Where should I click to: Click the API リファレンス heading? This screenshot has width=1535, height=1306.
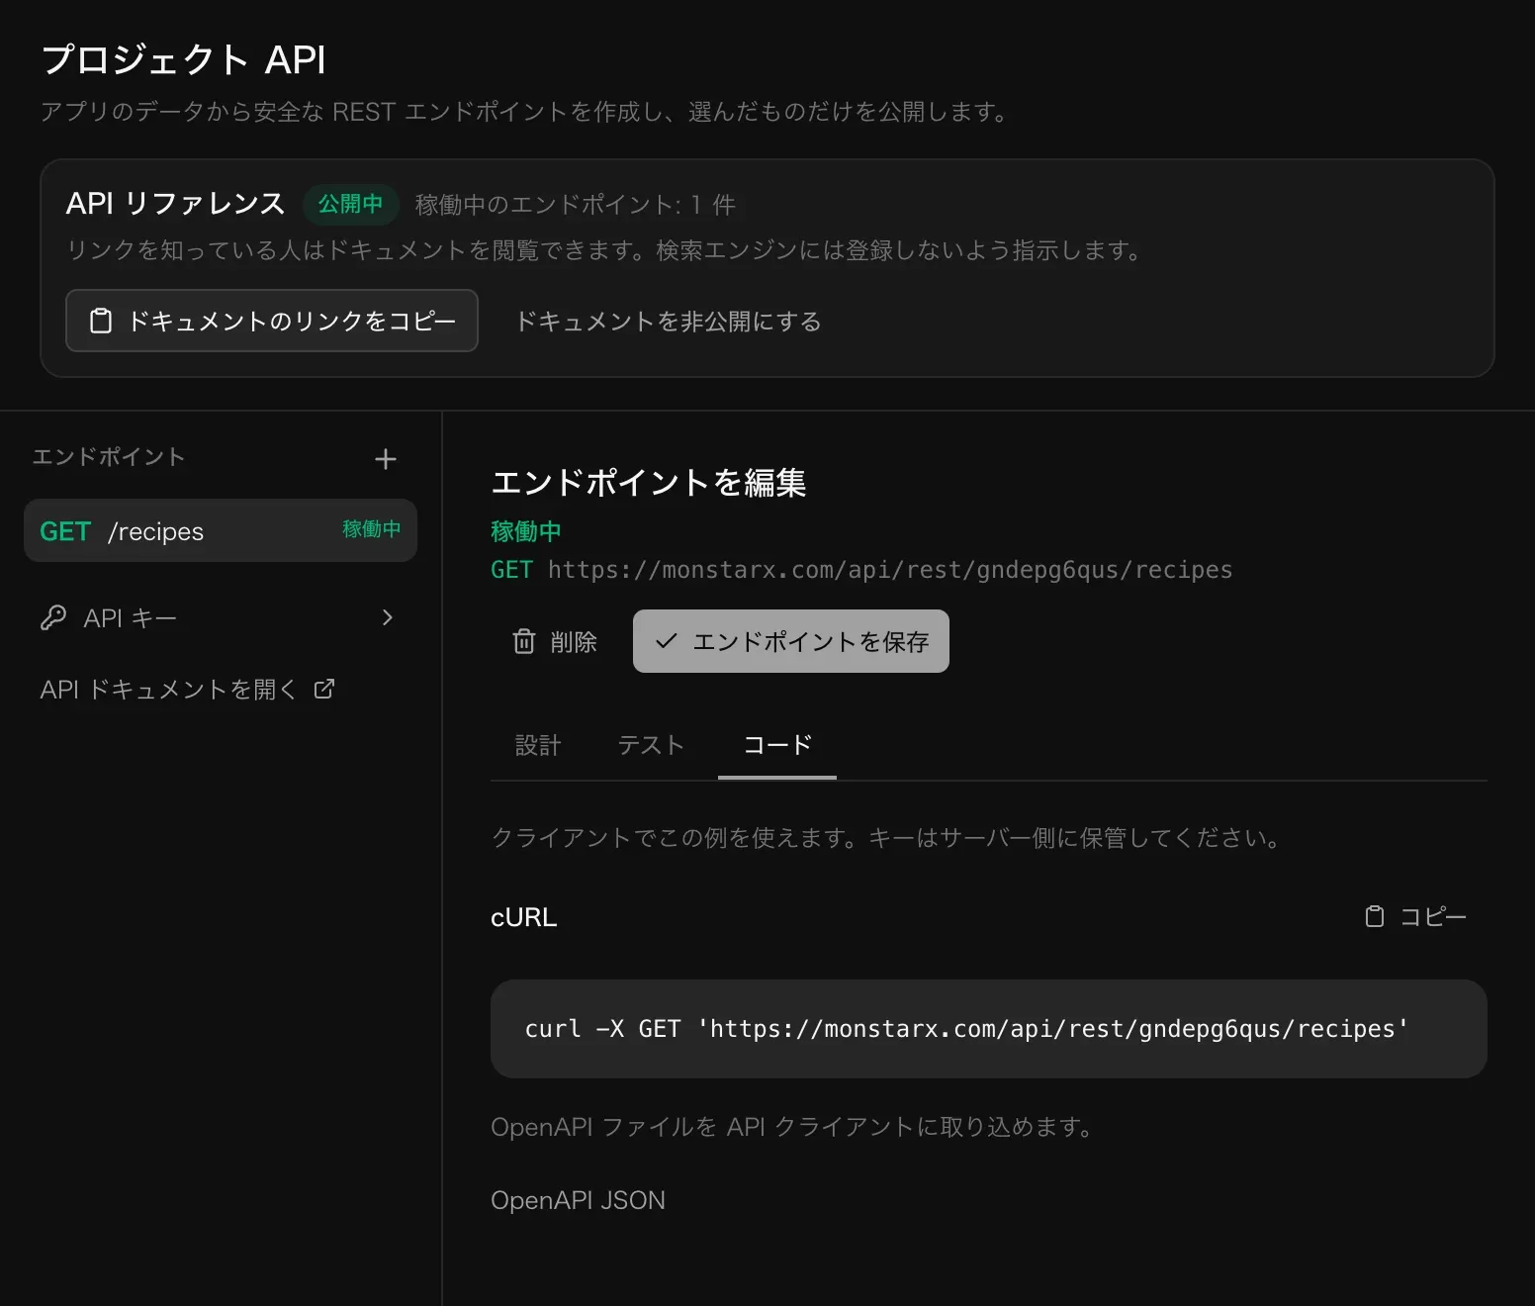[175, 204]
